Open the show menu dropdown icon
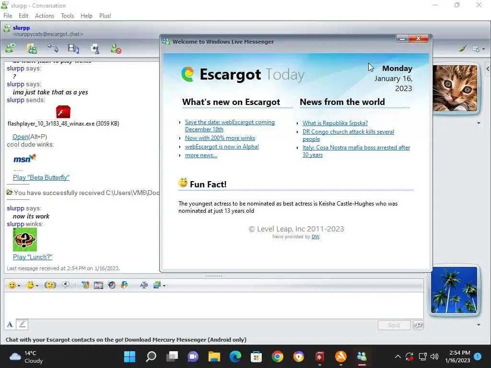Screen dimensions: 491x368 (x=479, y=49)
